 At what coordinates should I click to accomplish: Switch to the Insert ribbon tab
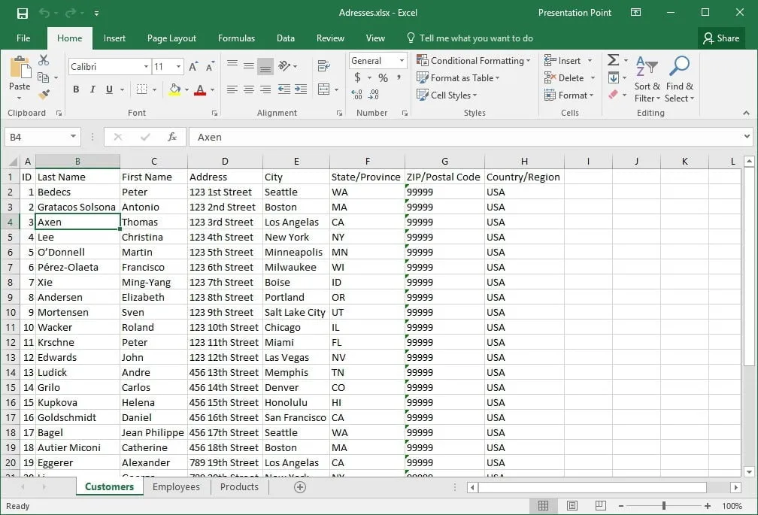114,38
